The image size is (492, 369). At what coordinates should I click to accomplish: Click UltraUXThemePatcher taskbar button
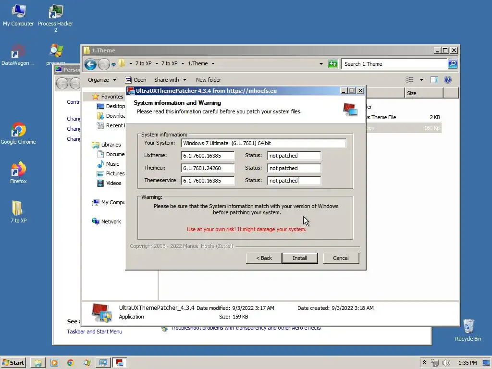(119, 363)
